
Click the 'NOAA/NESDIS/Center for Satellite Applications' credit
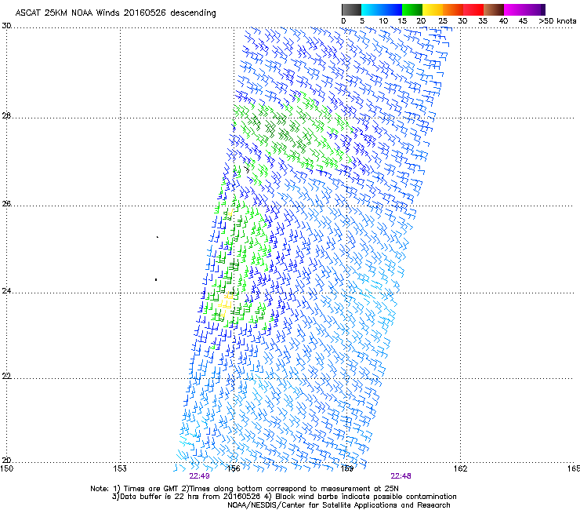[339, 505]
